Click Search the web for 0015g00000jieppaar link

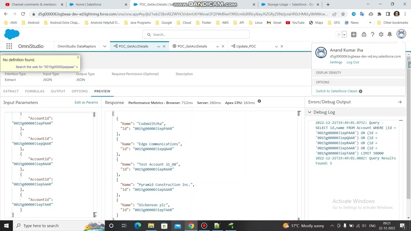(x=47, y=67)
